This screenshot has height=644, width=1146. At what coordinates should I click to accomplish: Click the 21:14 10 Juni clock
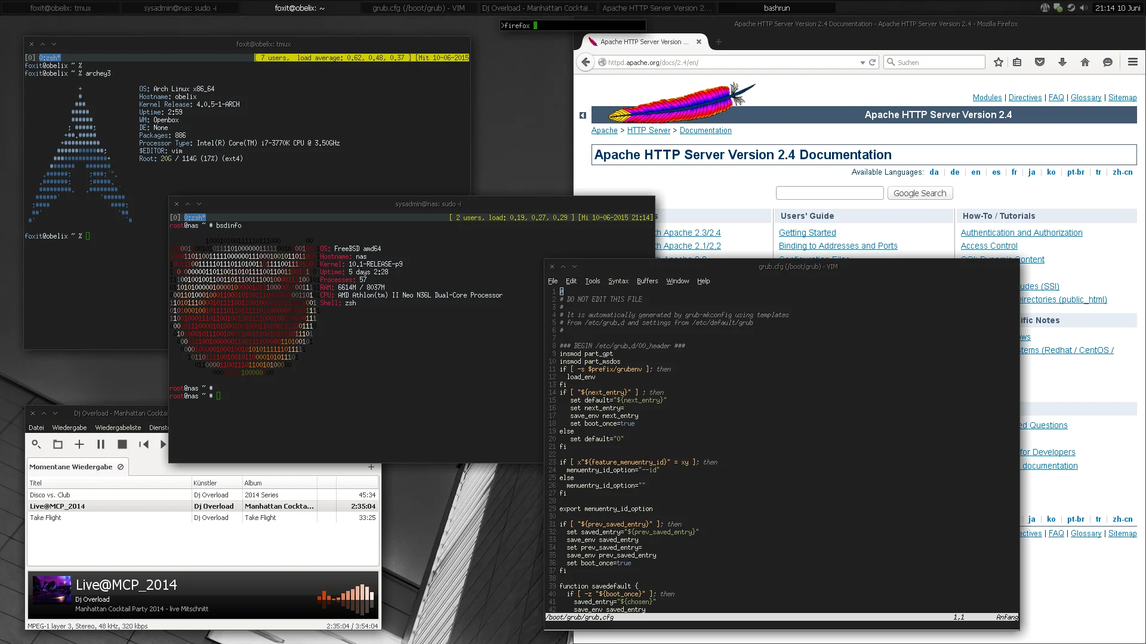1117,8
